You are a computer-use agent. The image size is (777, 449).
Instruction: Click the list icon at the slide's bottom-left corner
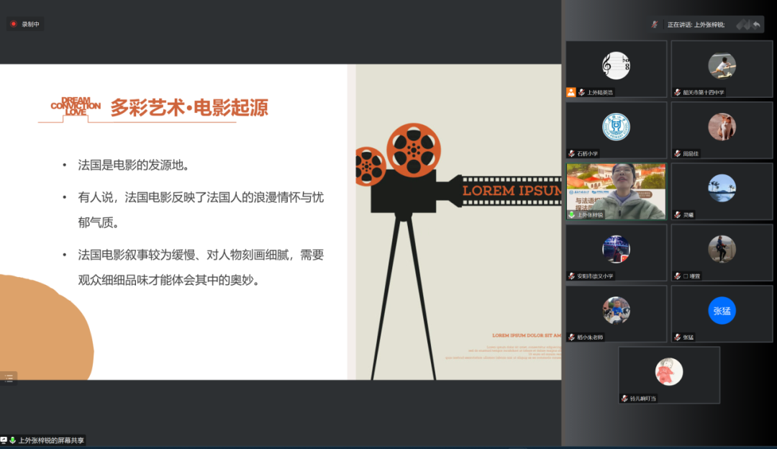tap(9, 378)
